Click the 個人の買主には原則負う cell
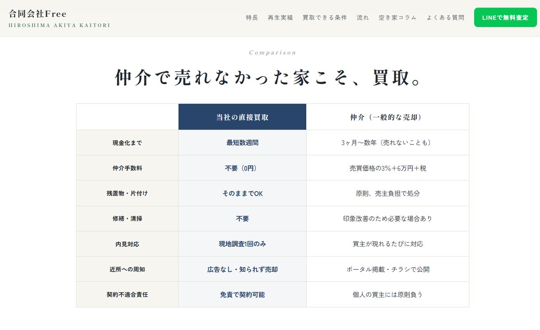 [387, 294]
